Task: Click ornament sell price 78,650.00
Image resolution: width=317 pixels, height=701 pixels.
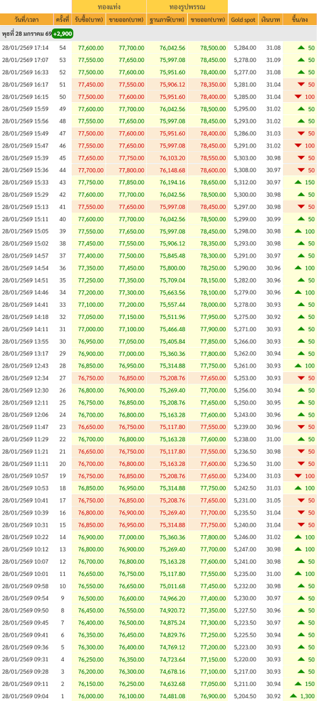Action: [x=213, y=182]
